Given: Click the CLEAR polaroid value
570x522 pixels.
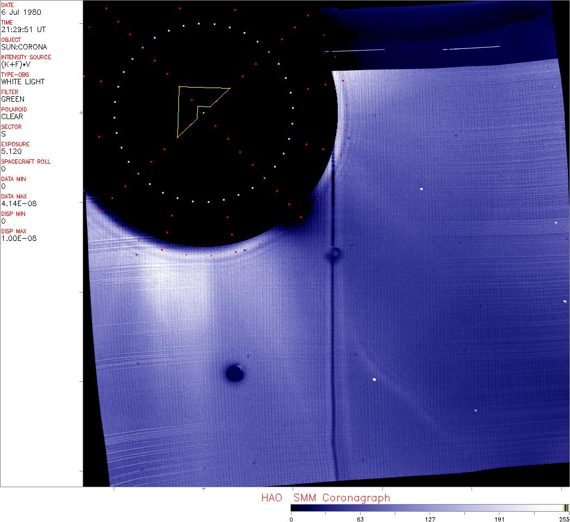Looking at the screenshot, I should tap(13, 116).
